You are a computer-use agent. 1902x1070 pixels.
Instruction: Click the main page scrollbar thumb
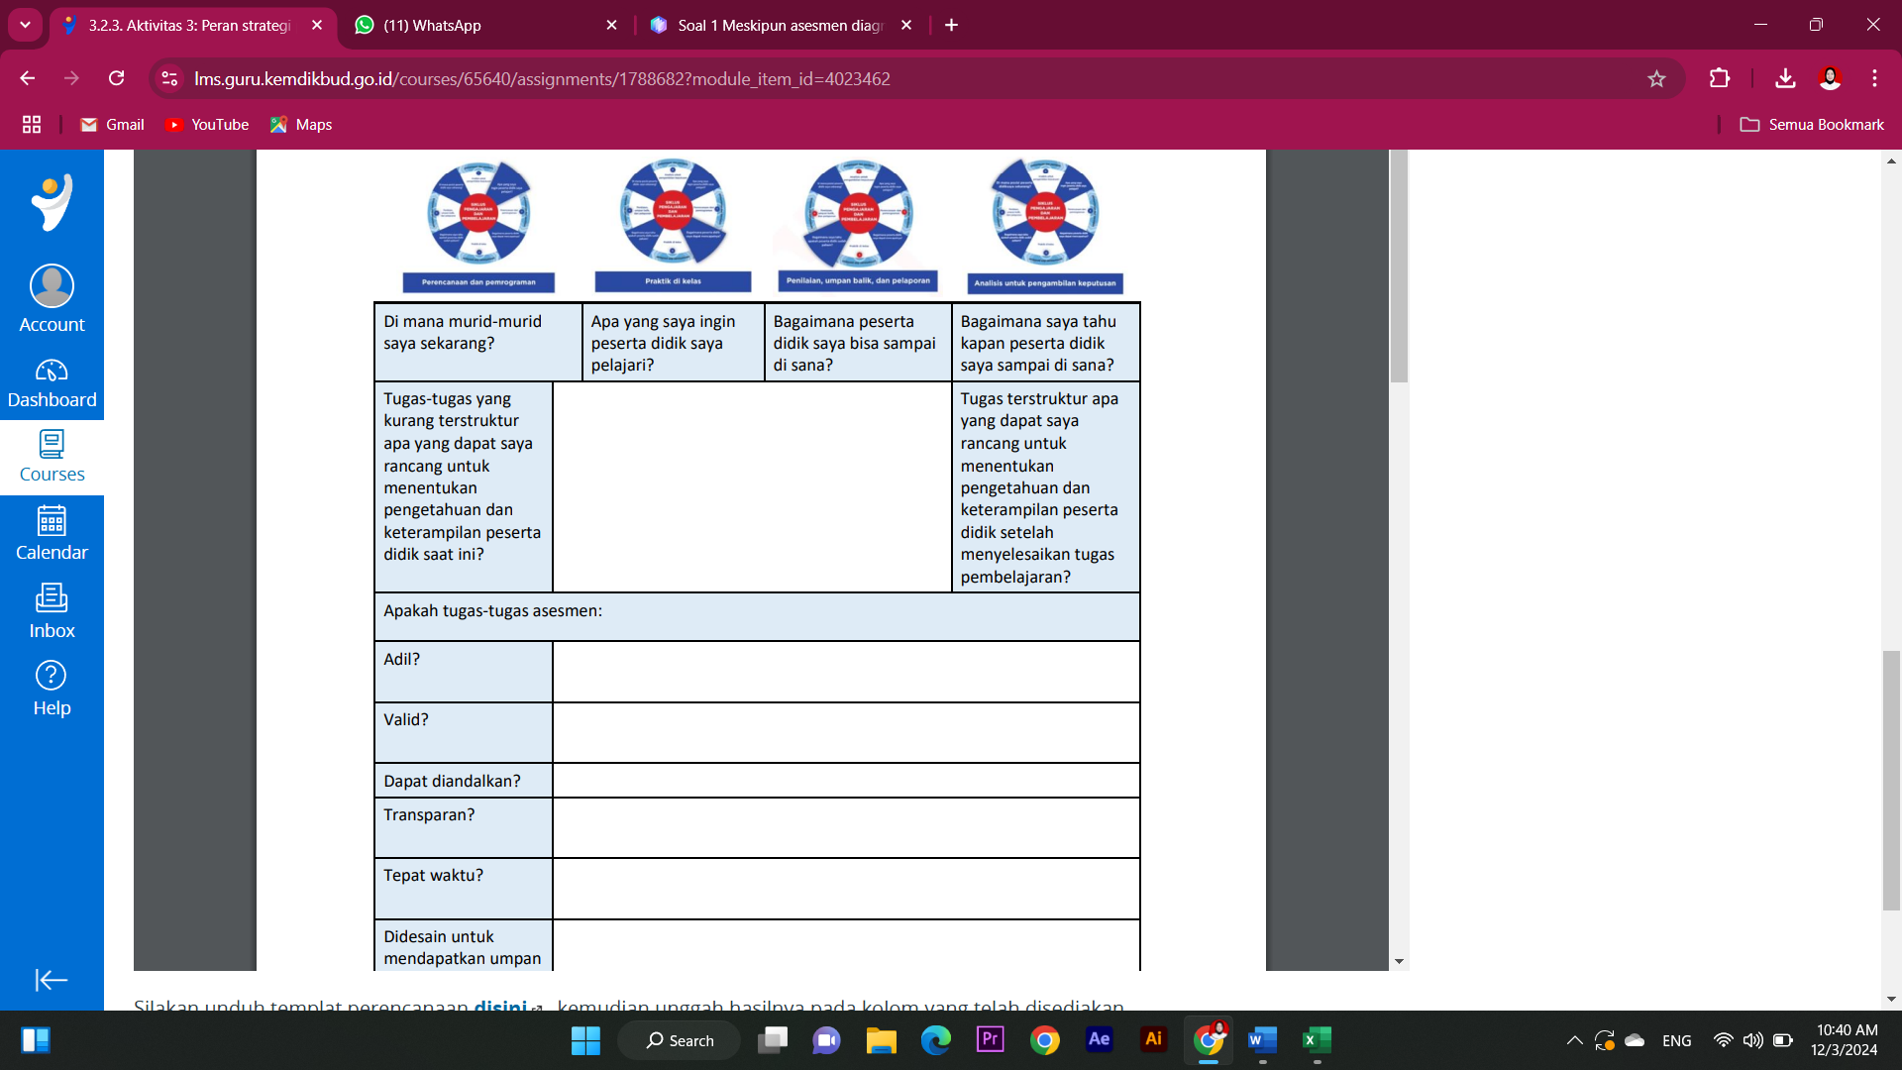pyautogui.click(x=1891, y=780)
